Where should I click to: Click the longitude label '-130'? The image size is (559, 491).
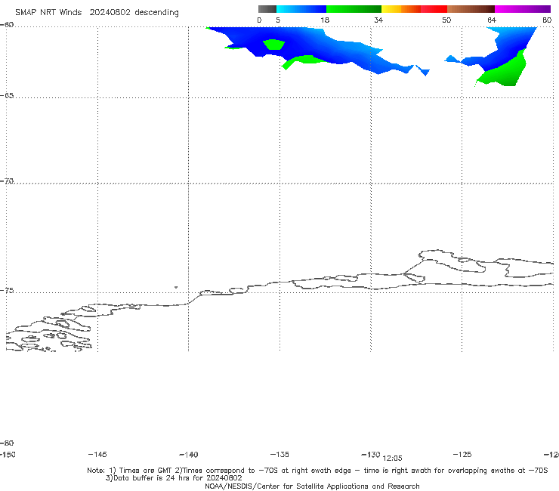click(x=371, y=454)
